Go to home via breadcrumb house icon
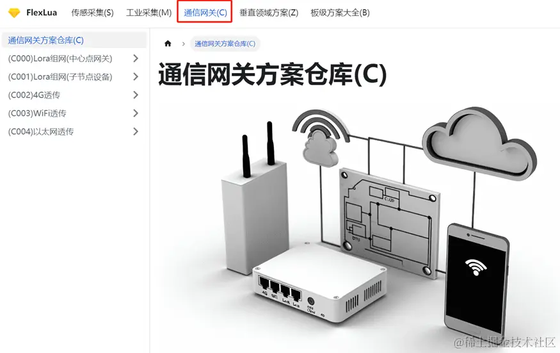Image resolution: width=560 pixels, height=353 pixels. tap(168, 44)
